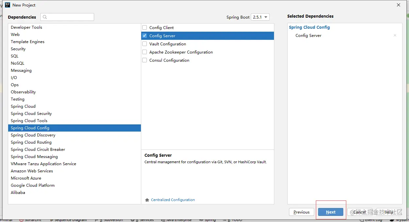This screenshot has width=409, height=222.
Task: Select the Testing category
Action: coord(75,99)
